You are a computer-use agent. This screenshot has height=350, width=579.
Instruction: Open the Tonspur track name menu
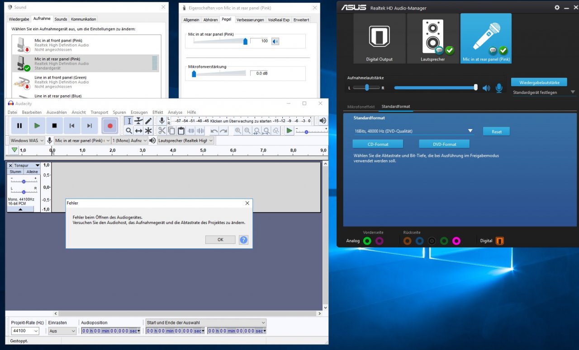(27, 165)
